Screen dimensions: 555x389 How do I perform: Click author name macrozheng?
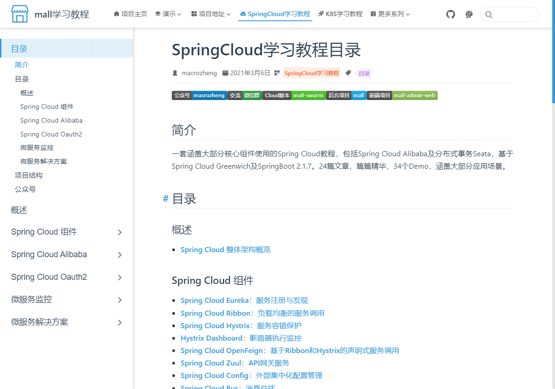point(199,73)
